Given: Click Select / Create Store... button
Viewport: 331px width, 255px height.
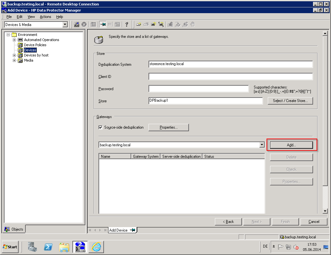Looking at the screenshot, I should (x=290, y=101).
